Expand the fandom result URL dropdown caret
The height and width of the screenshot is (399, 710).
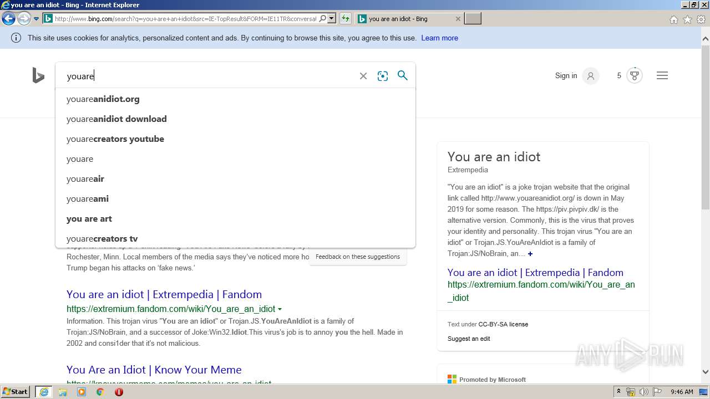point(280,309)
